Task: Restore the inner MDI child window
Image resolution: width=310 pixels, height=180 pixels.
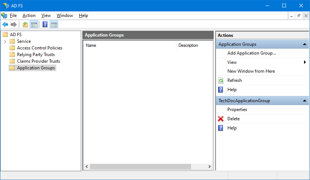Action: [x=299, y=15]
